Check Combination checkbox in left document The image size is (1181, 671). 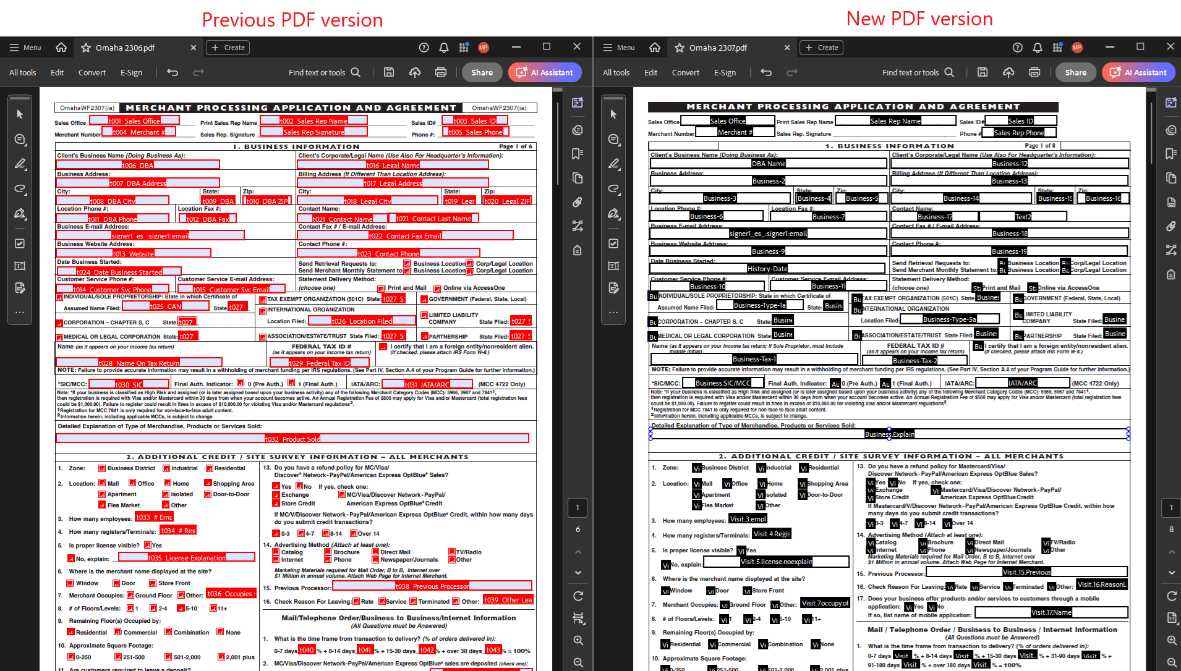(168, 632)
